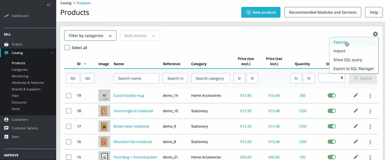Open more actions for Pack Mug + Framed poster
The width and height of the screenshot is (385, 160).
coord(370,157)
